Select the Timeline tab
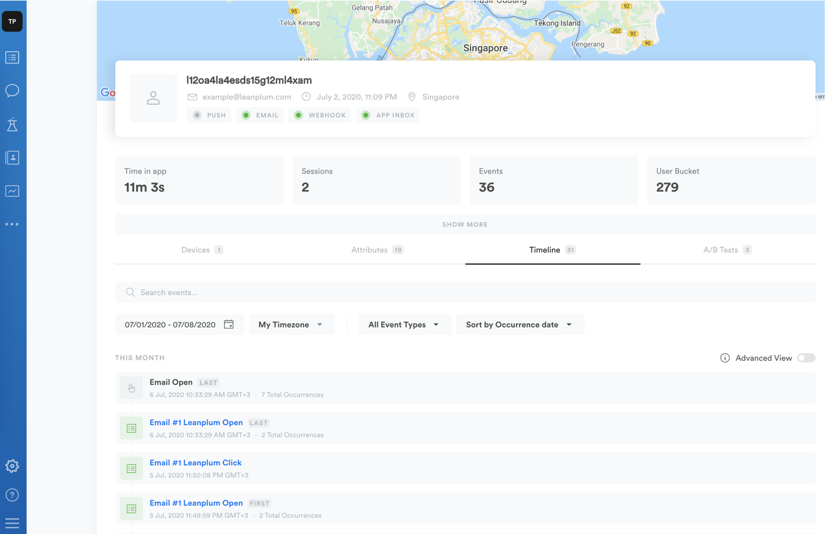The image size is (826, 534). pyautogui.click(x=552, y=249)
